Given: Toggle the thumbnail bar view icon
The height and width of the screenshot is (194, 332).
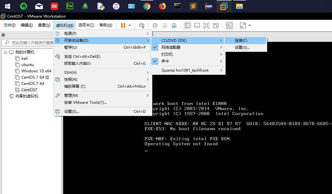Looking at the screenshot, I should click(x=197, y=25).
